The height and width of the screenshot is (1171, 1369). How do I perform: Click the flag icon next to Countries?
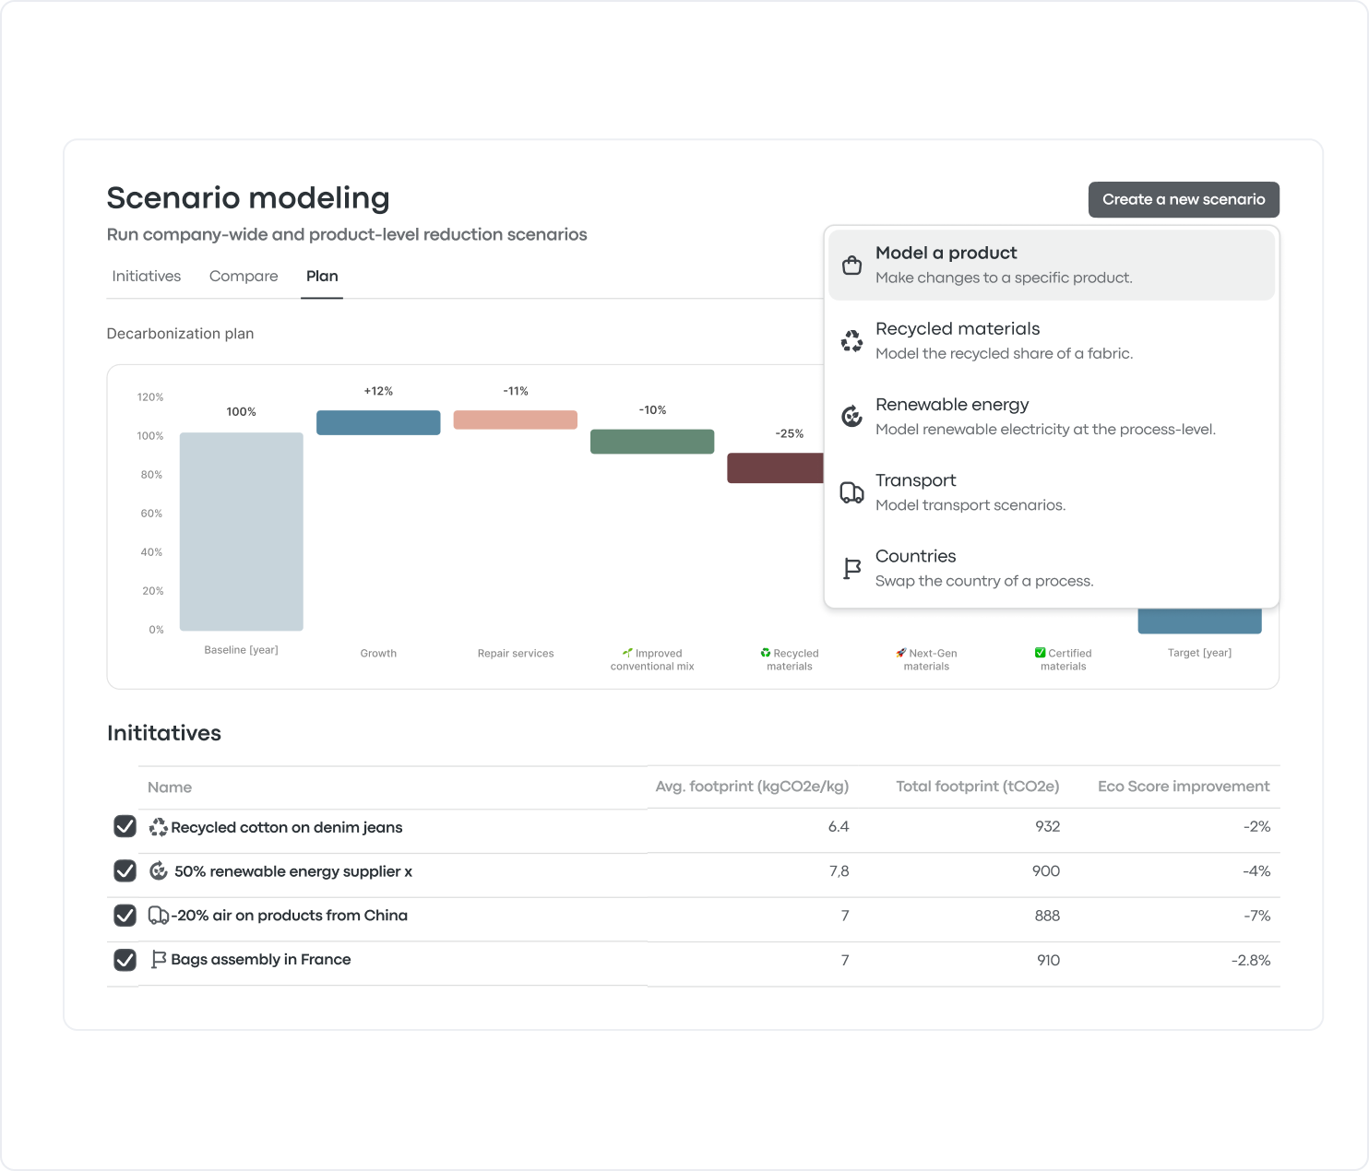(851, 568)
